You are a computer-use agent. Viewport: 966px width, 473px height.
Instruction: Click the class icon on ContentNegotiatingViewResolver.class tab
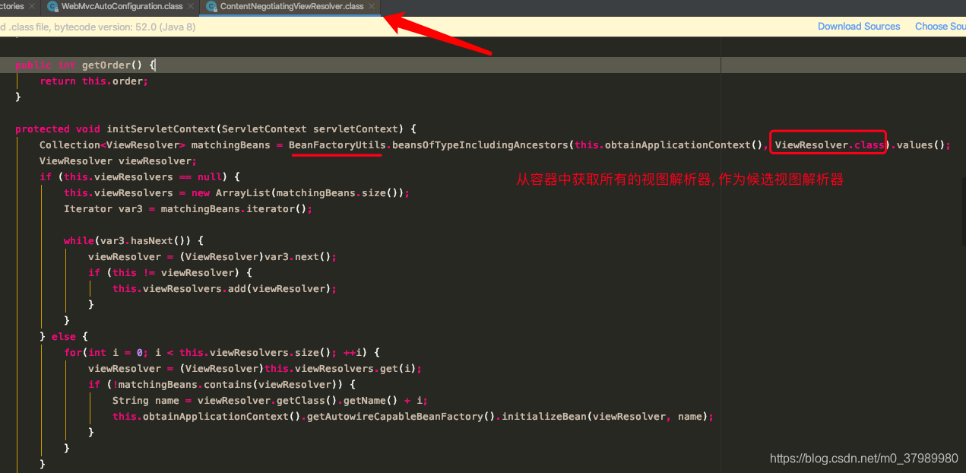211,6
